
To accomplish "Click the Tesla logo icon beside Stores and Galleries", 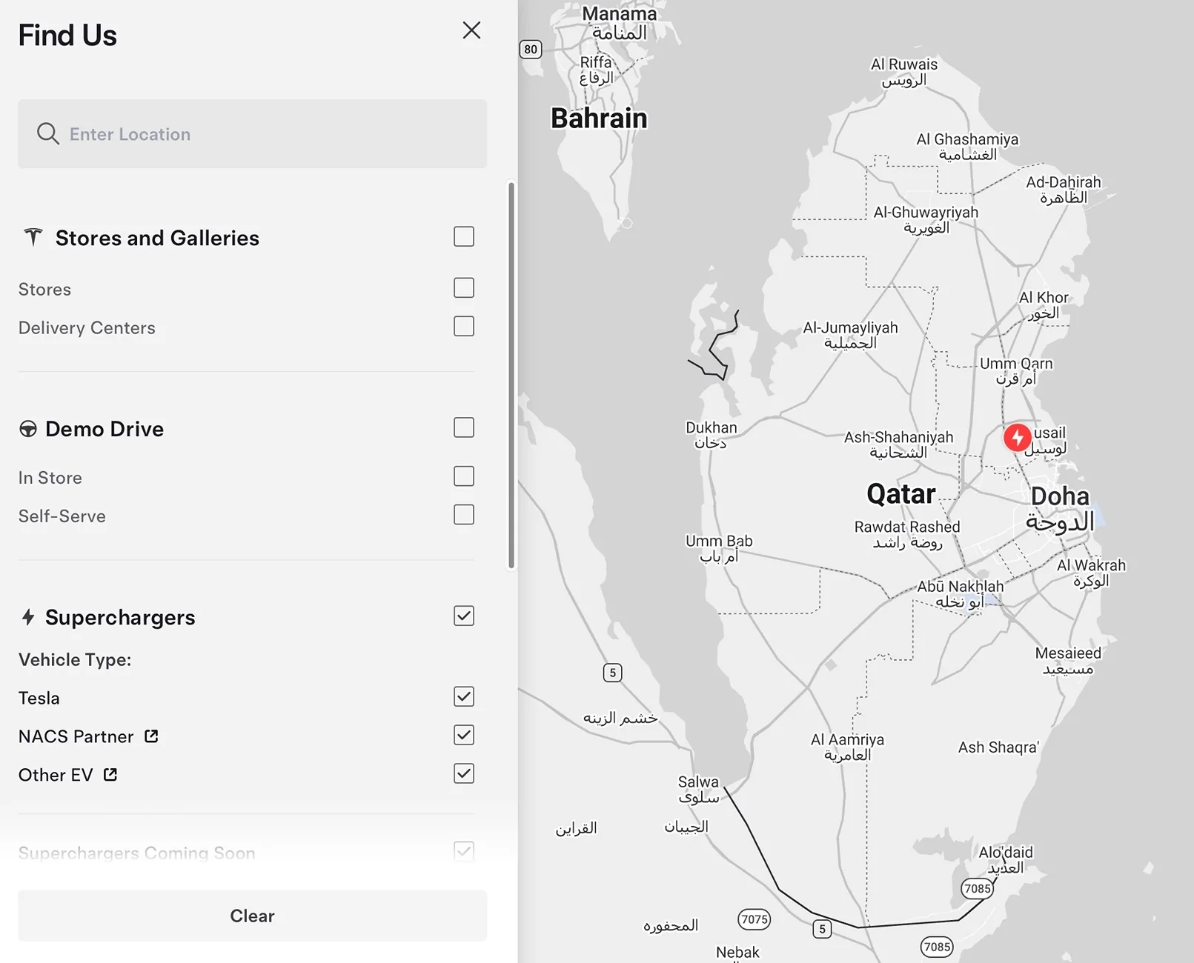I will (33, 237).
